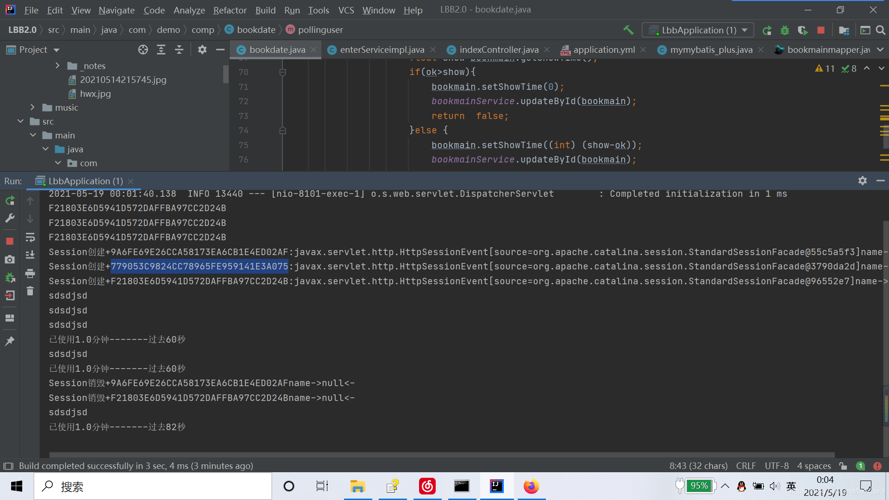Click UTF-8 encoding in status bar
This screenshot has width=889, height=500.
[x=776, y=466]
